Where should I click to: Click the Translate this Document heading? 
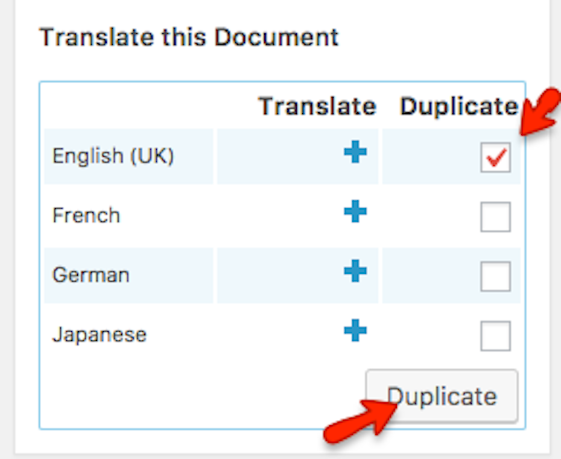[x=189, y=37]
